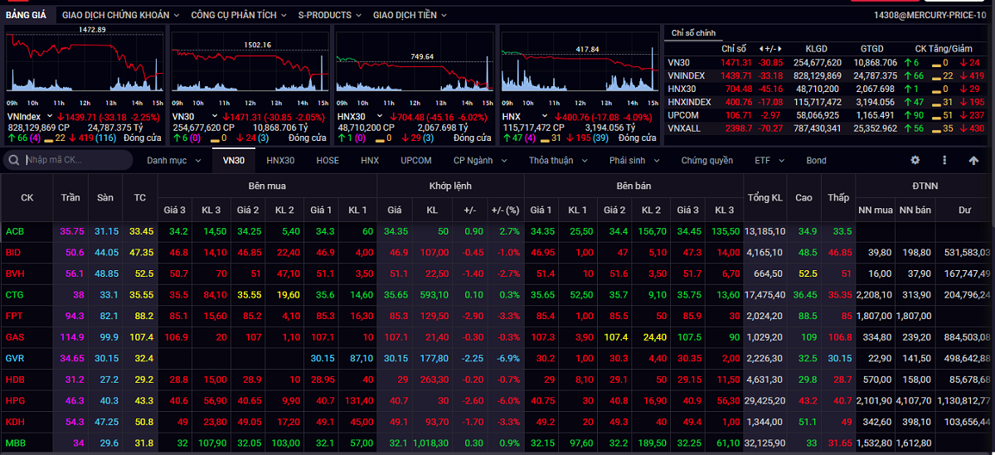Switch to the UPCOM tab

415,160
